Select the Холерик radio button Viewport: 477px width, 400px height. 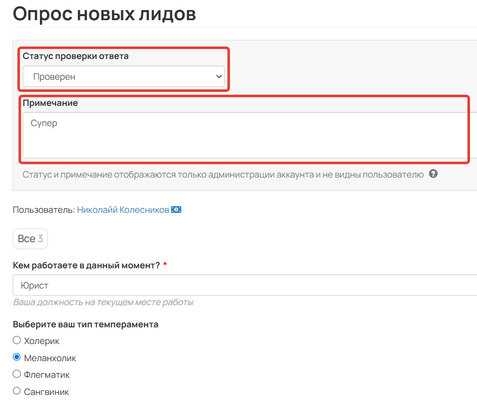click(x=17, y=340)
